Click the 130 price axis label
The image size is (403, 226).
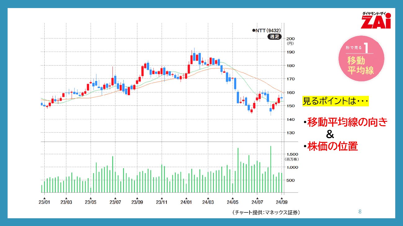pos(291,133)
